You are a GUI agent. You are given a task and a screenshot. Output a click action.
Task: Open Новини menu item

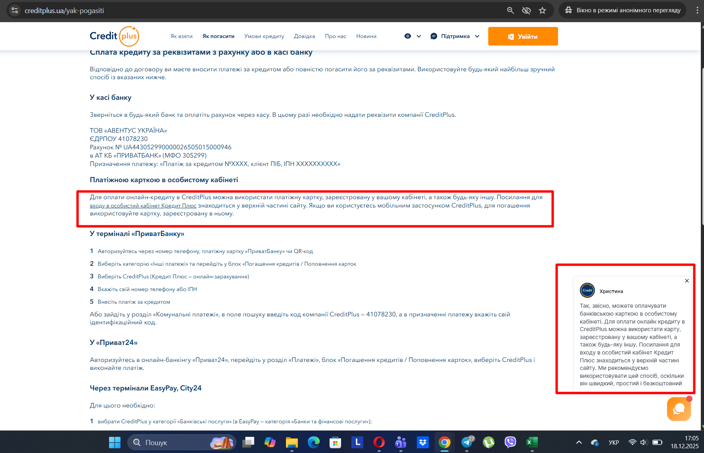(x=366, y=36)
